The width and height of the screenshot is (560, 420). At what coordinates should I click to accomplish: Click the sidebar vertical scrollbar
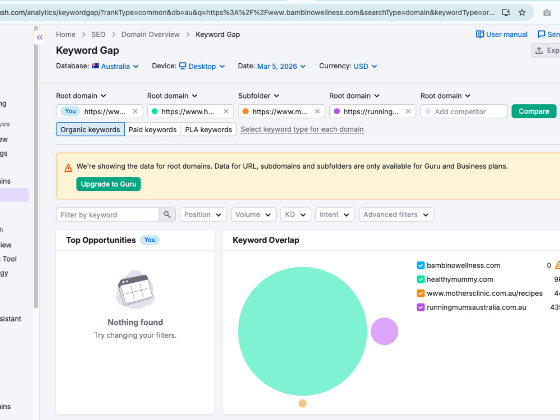click(x=35, y=167)
